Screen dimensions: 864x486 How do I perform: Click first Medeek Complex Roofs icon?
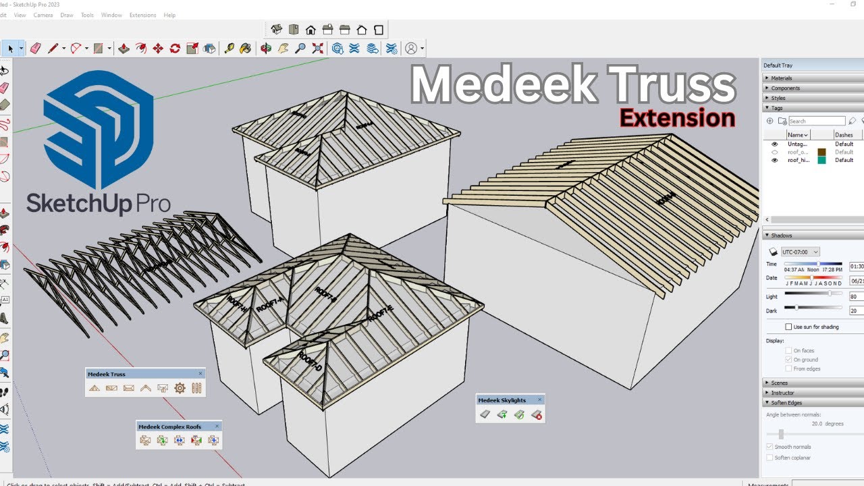coord(145,440)
